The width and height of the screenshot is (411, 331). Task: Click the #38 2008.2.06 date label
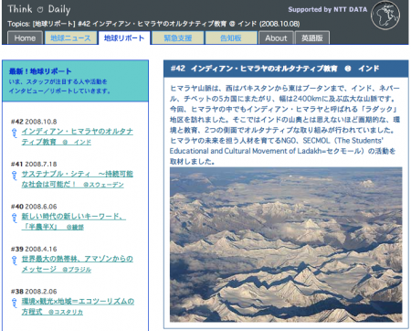coord(34,292)
